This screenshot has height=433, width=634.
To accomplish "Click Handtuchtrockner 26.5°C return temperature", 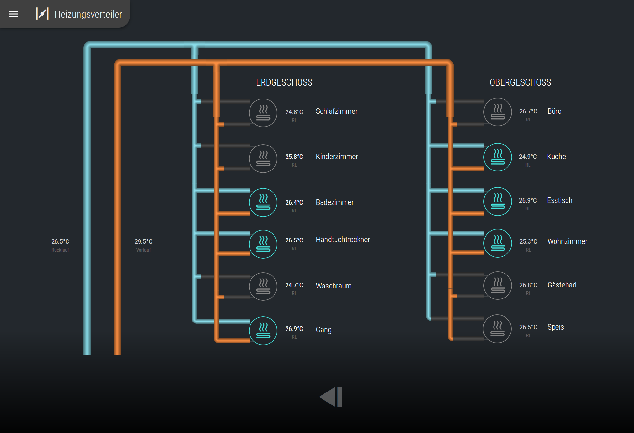I will tap(294, 240).
